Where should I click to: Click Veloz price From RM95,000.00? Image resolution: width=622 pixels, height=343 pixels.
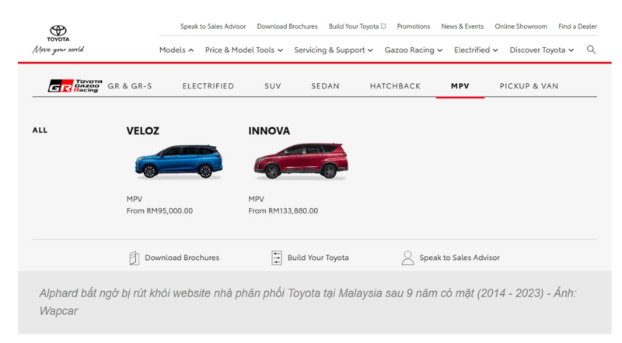point(159,211)
